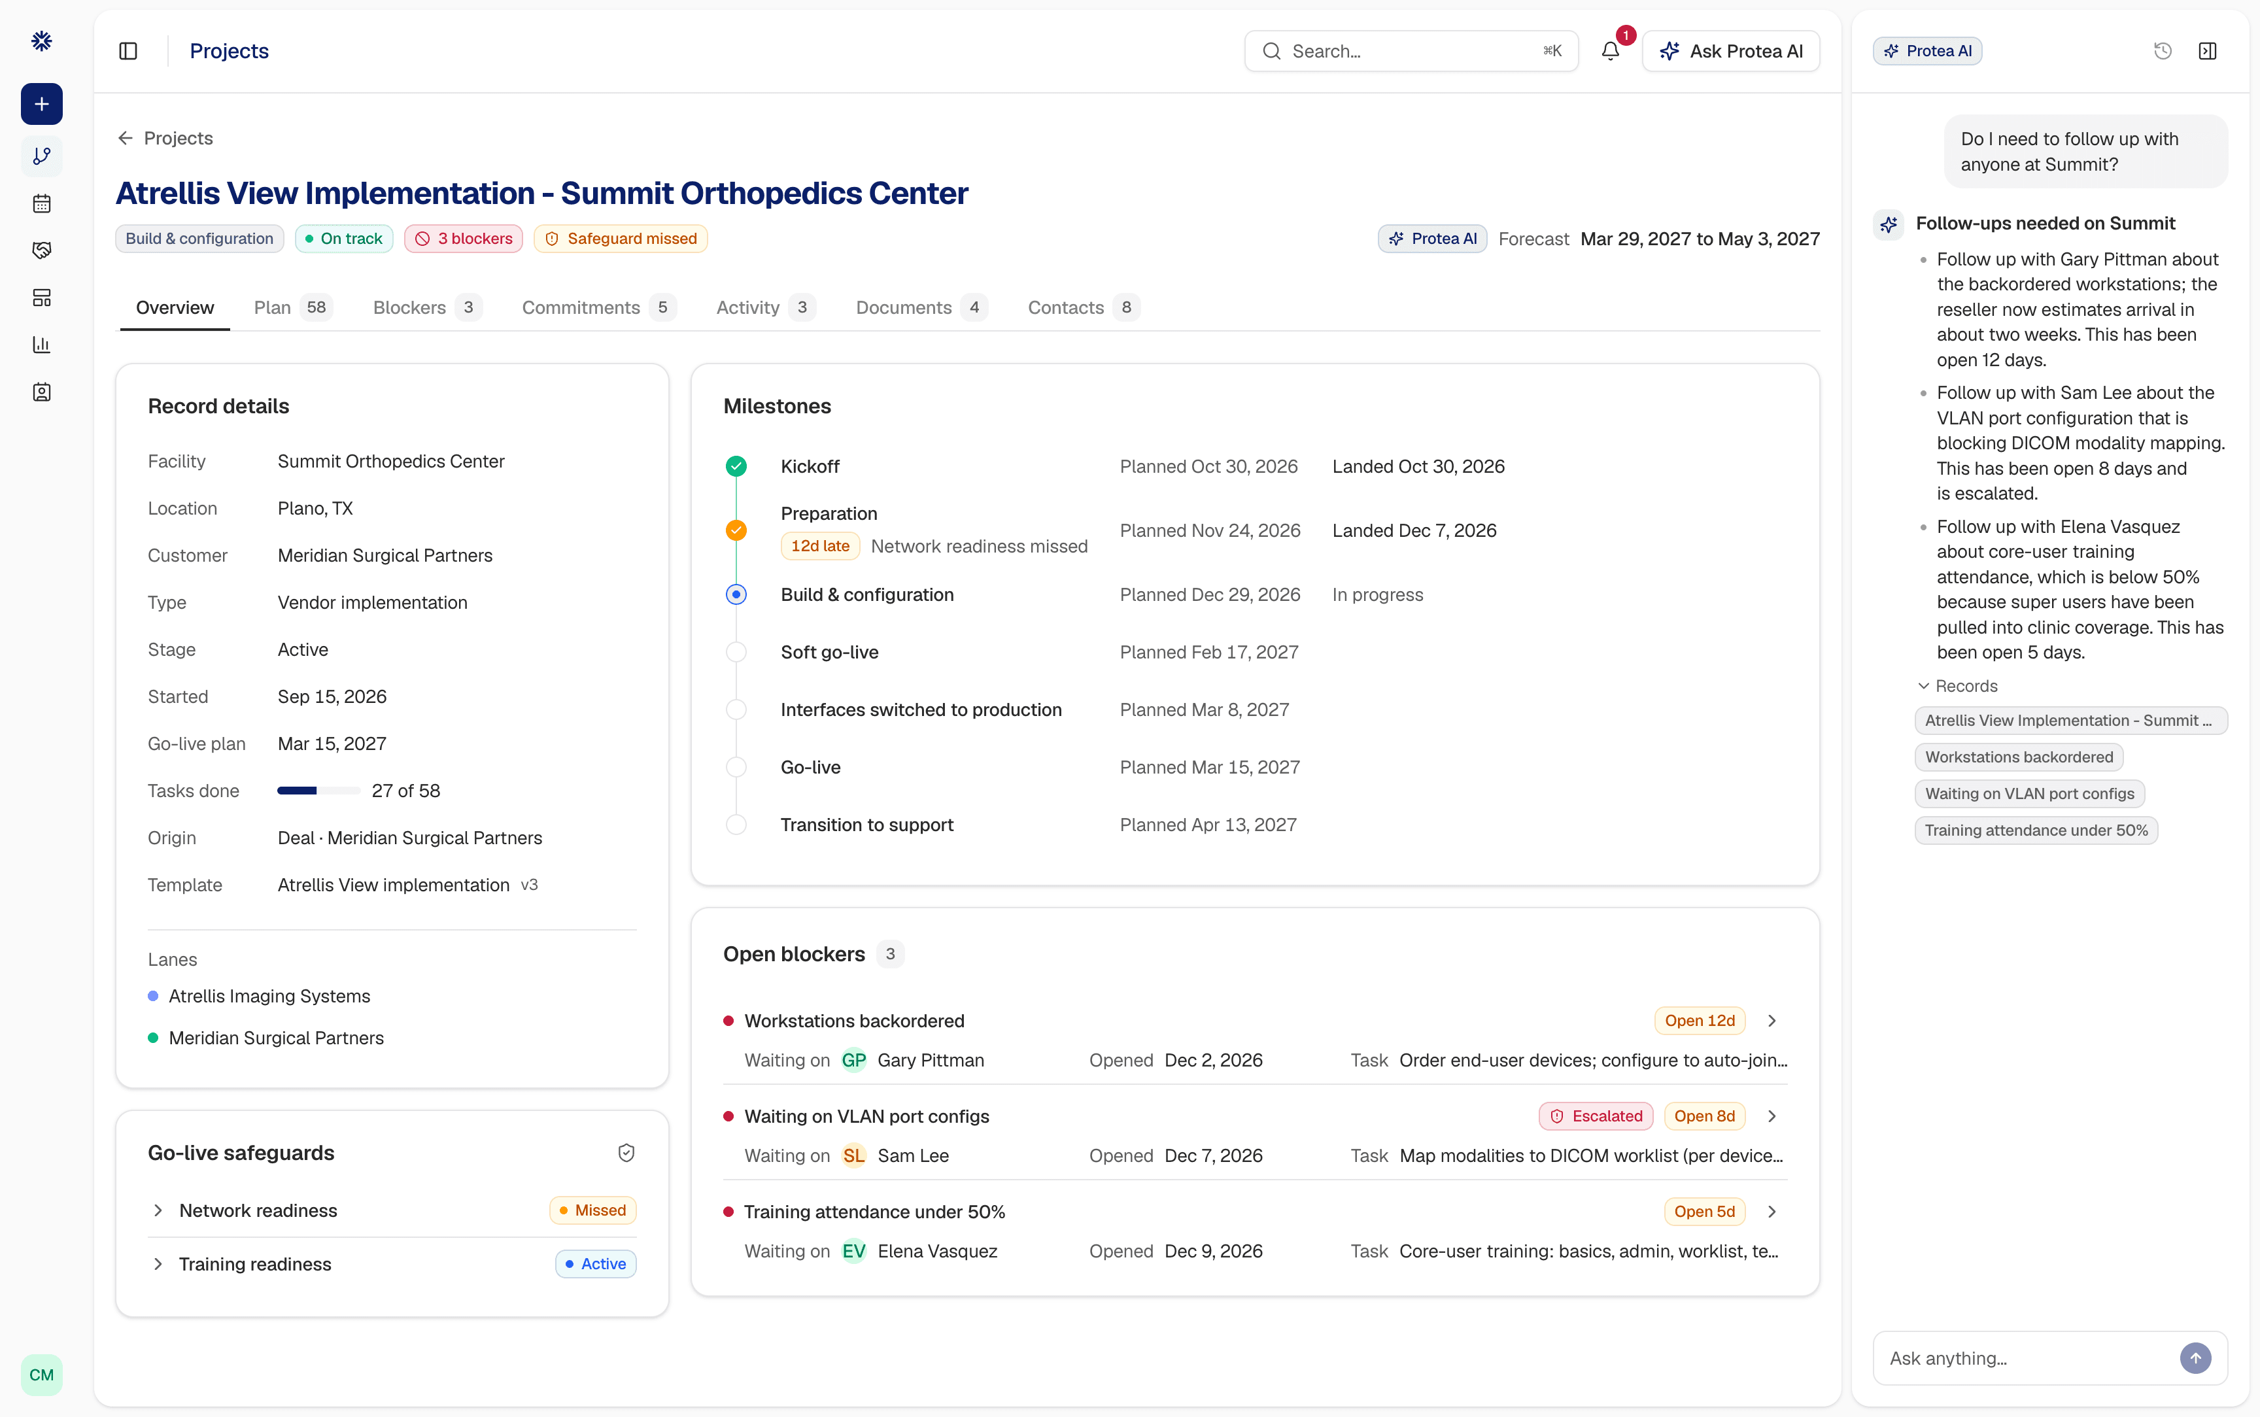Expand the Training readiness safeguard
The image size is (2260, 1417).
coord(158,1264)
